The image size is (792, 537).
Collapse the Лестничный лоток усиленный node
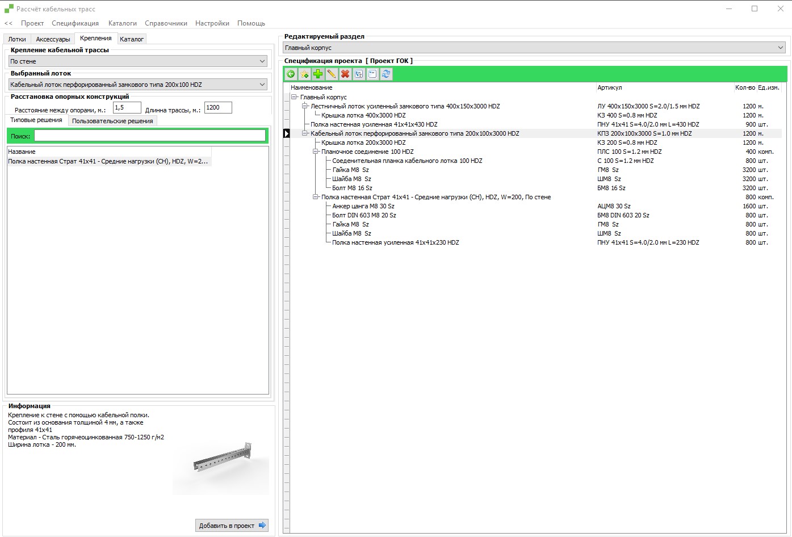coord(305,106)
